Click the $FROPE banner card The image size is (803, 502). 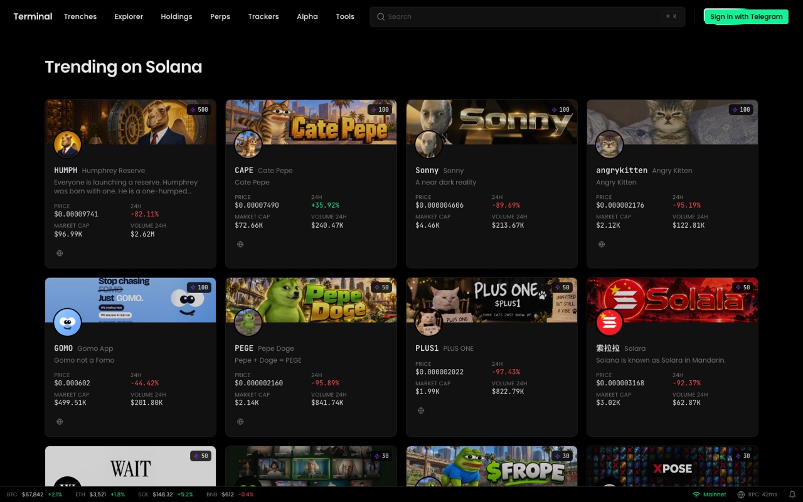pyautogui.click(x=492, y=466)
